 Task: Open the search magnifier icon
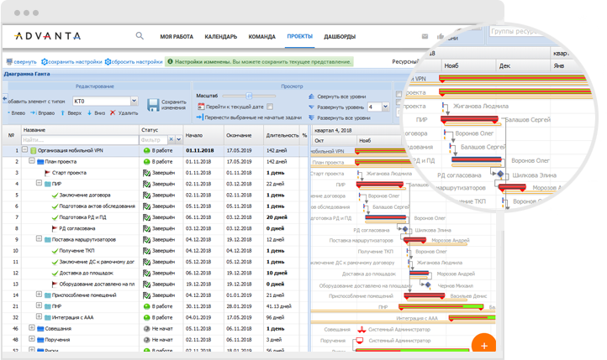[140, 36]
